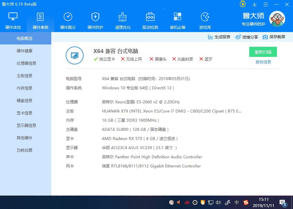Click the download arrow icon in title bar
293x209 pixels.
pyautogui.click(x=255, y=4)
